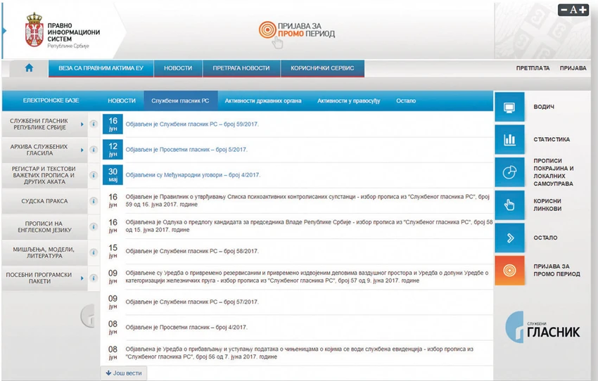
Task: Click Још вести to load more news
Action: tap(124, 373)
